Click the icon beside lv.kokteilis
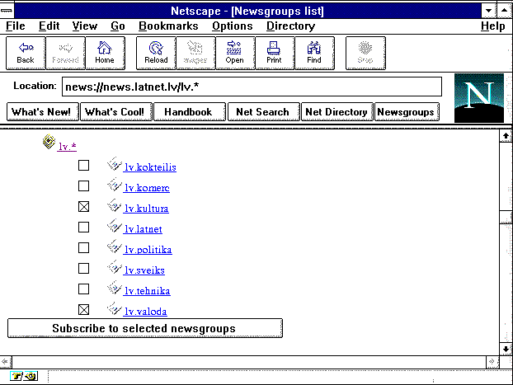Image resolution: width=513 pixels, height=385 pixels. (x=115, y=163)
